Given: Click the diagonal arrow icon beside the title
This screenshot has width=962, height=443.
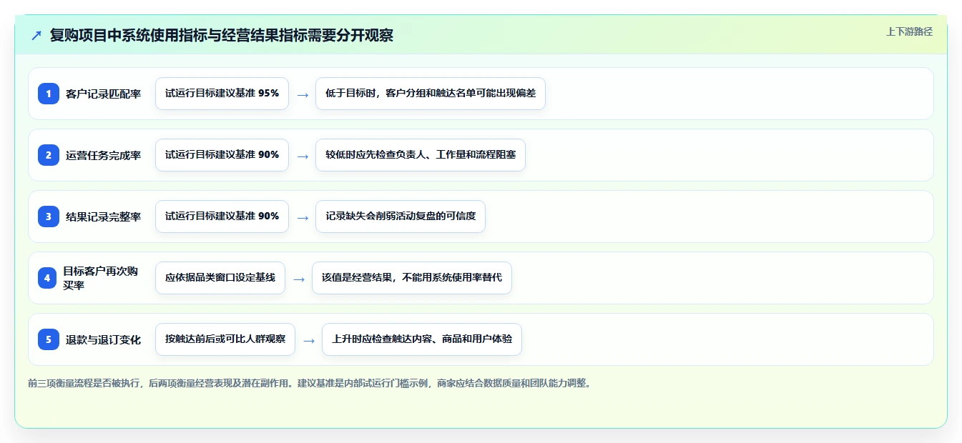Looking at the screenshot, I should pyautogui.click(x=36, y=36).
